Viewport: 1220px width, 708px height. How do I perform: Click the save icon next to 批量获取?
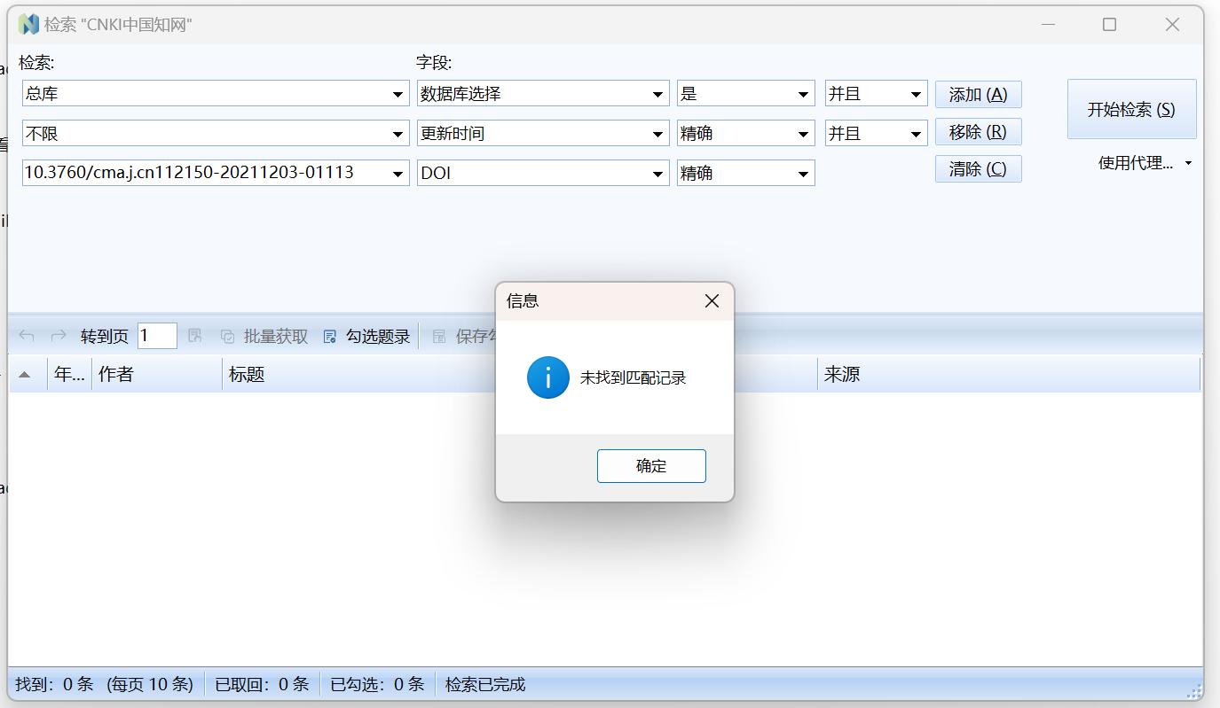click(x=194, y=335)
